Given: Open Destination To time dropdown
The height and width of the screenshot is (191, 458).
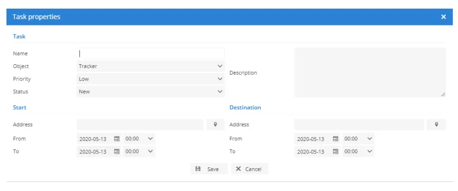Looking at the screenshot, I should point(358,152).
